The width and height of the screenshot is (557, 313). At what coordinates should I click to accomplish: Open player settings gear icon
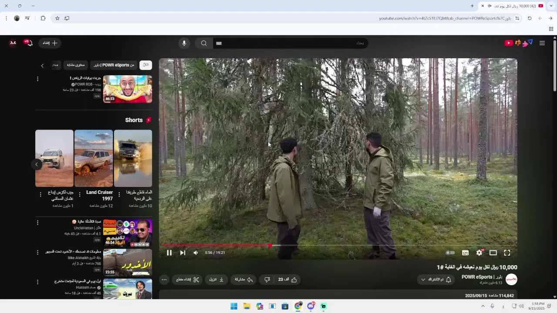pyautogui.click(x=480, y=253)
